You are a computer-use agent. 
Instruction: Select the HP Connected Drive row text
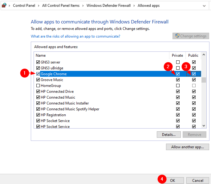(57, 92)
